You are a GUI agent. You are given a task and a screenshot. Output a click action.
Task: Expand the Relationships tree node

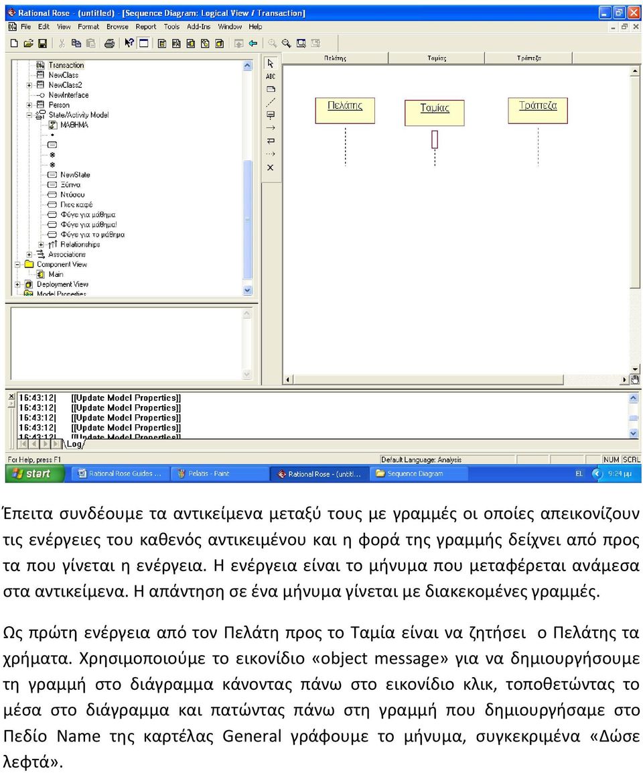[x=42, y=245]
